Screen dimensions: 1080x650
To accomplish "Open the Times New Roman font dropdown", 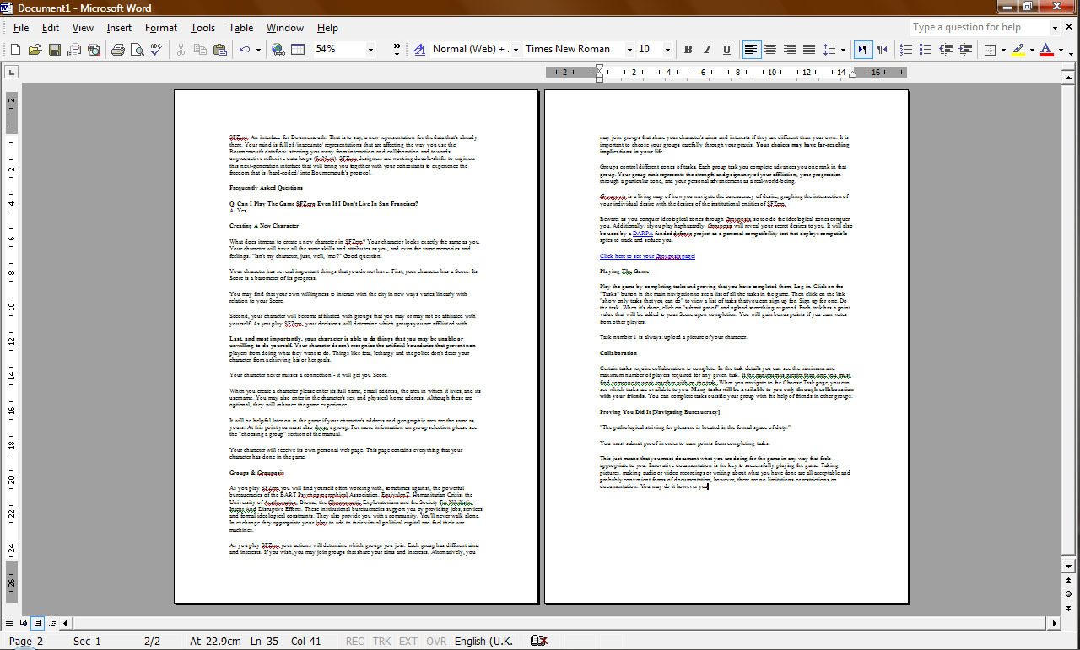I will (x=629, y=50).
